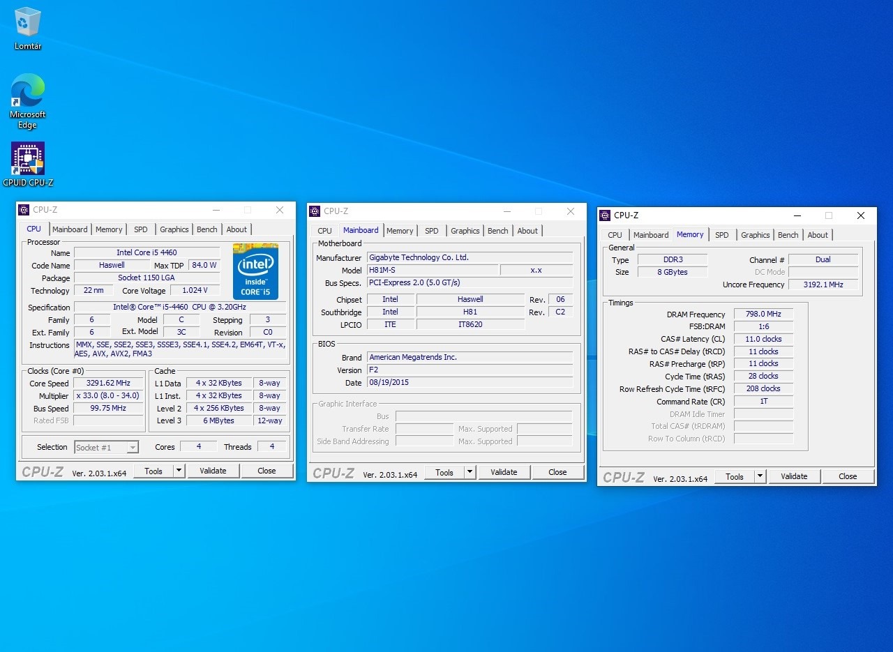Click the Gigabyte Technology Co. Ltd. manufacturer field
The height and width of the screenshot is (652, 893).
[x=470, y=257]
